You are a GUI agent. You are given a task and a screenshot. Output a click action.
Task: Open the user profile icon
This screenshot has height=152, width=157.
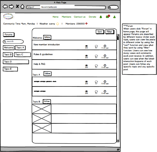(114, 17)
